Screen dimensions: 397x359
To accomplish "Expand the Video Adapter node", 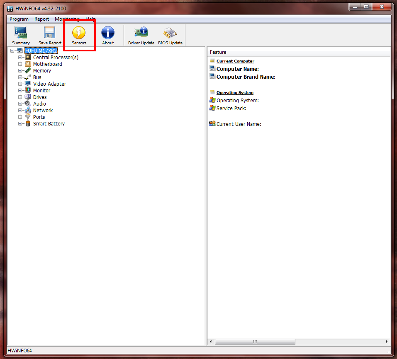I will pos(20,84).
